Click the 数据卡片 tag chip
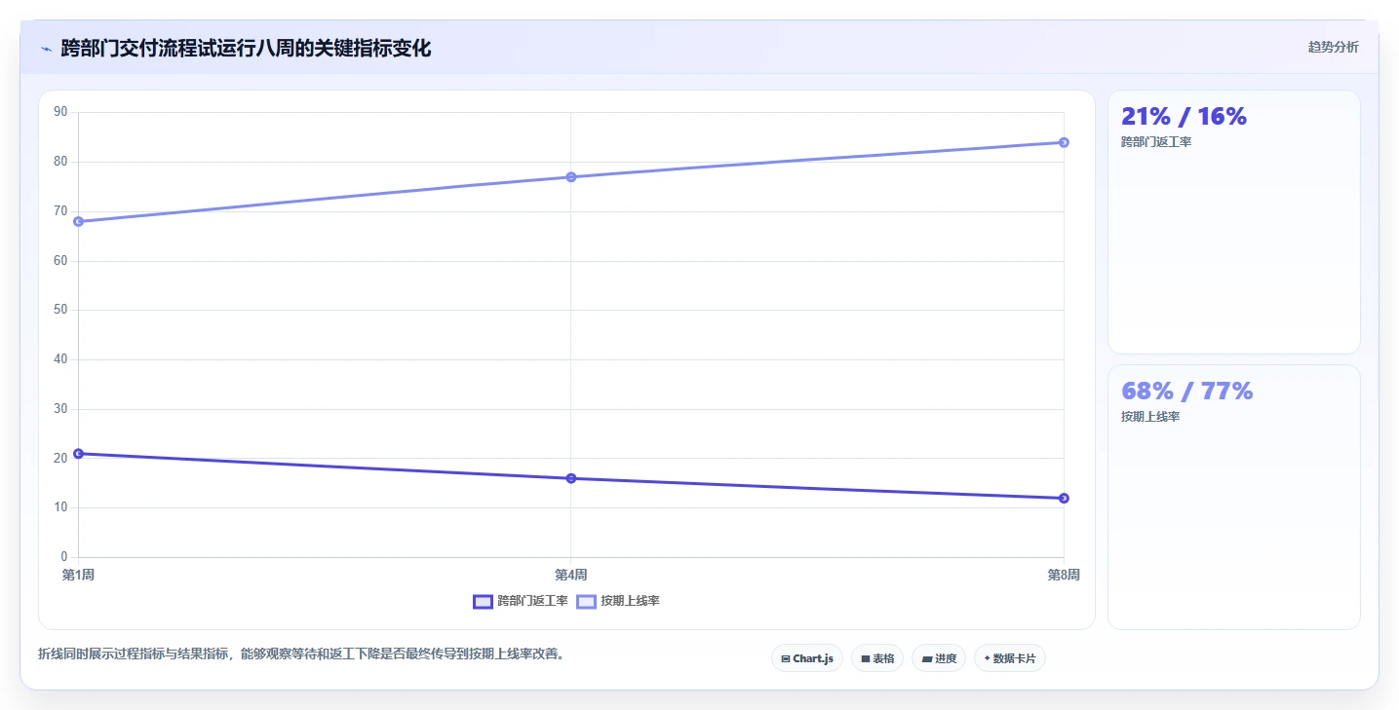This screenshot has height=710, width=1399. coord(1010,658)
